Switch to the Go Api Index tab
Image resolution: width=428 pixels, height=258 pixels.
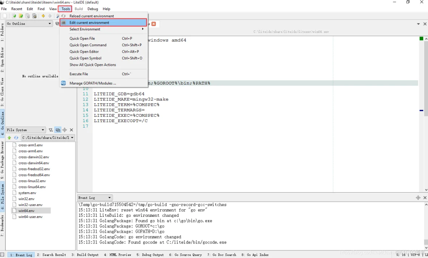(255, 255)
